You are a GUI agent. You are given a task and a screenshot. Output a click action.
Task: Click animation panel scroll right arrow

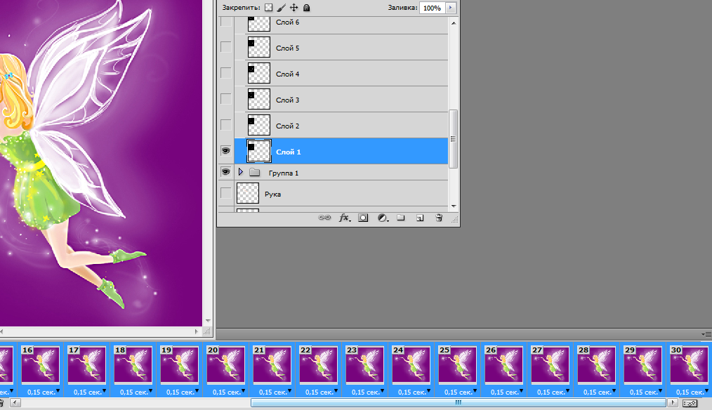click(673, 403)
